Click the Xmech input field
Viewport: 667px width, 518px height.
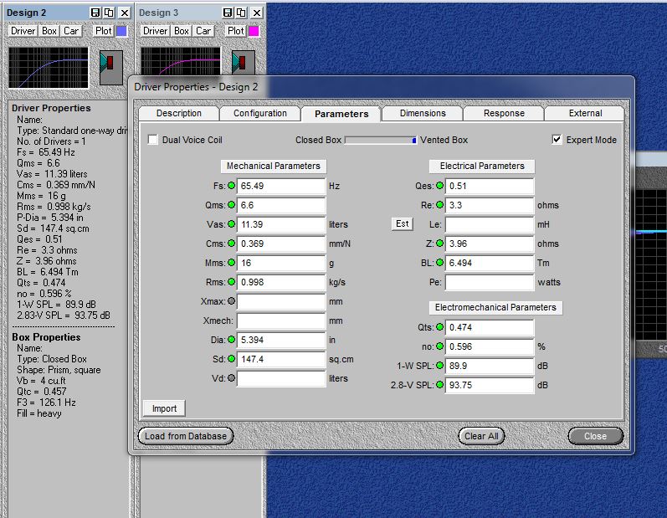tap(281, 321)
